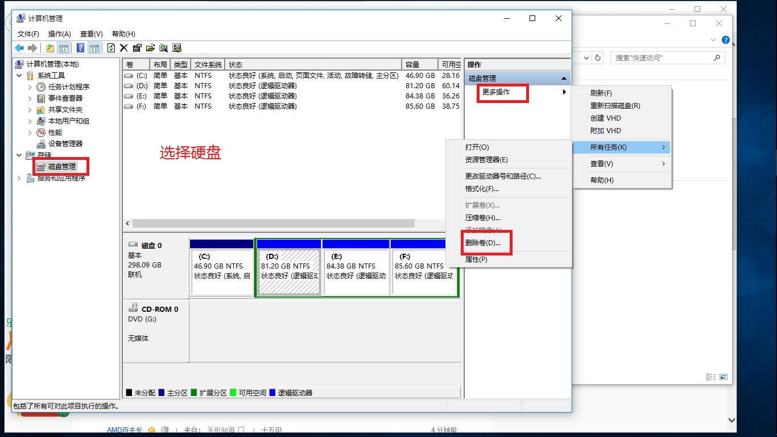Viewport: 777px width, 437px height.
Task: Click the green Refresh toolbar icon
Action: [111, 48]
